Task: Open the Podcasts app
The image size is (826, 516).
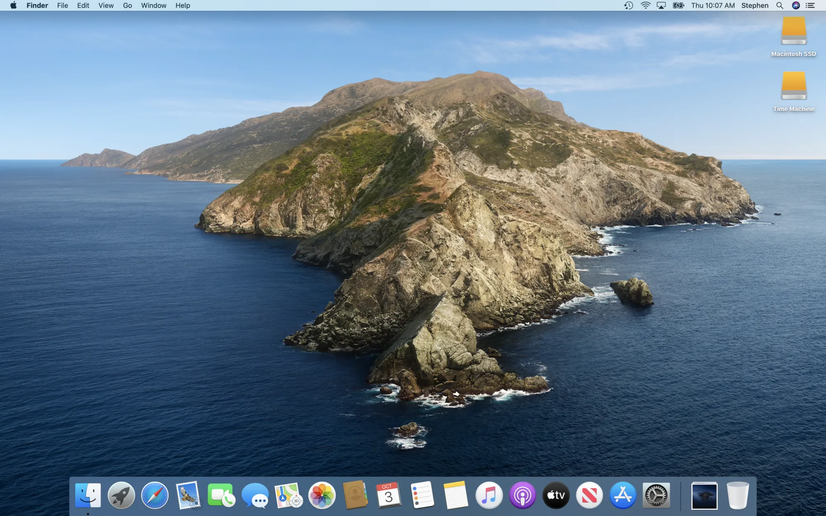Action: (x=522, y=495)
